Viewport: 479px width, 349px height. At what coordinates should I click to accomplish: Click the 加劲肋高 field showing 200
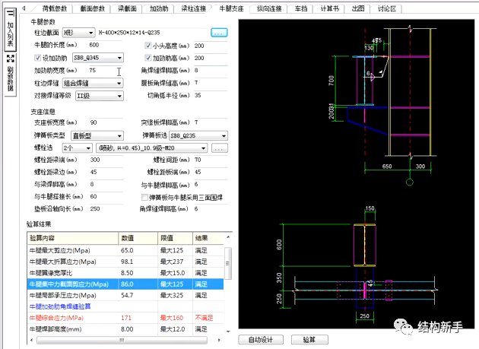click(x=211, y=58)
